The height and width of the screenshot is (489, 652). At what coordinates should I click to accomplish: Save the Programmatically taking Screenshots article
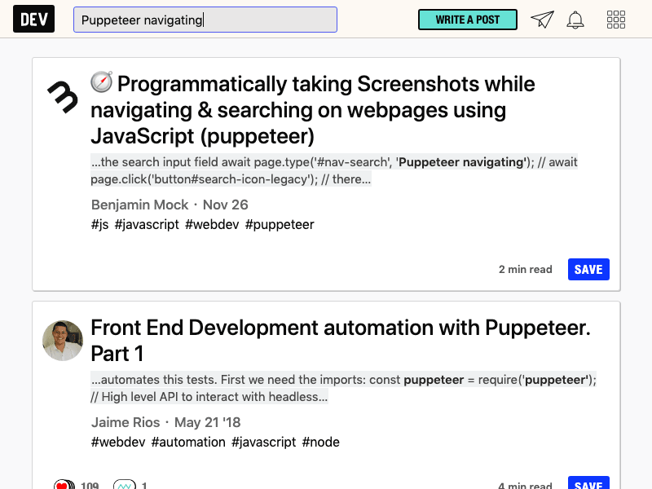point(588,270)
